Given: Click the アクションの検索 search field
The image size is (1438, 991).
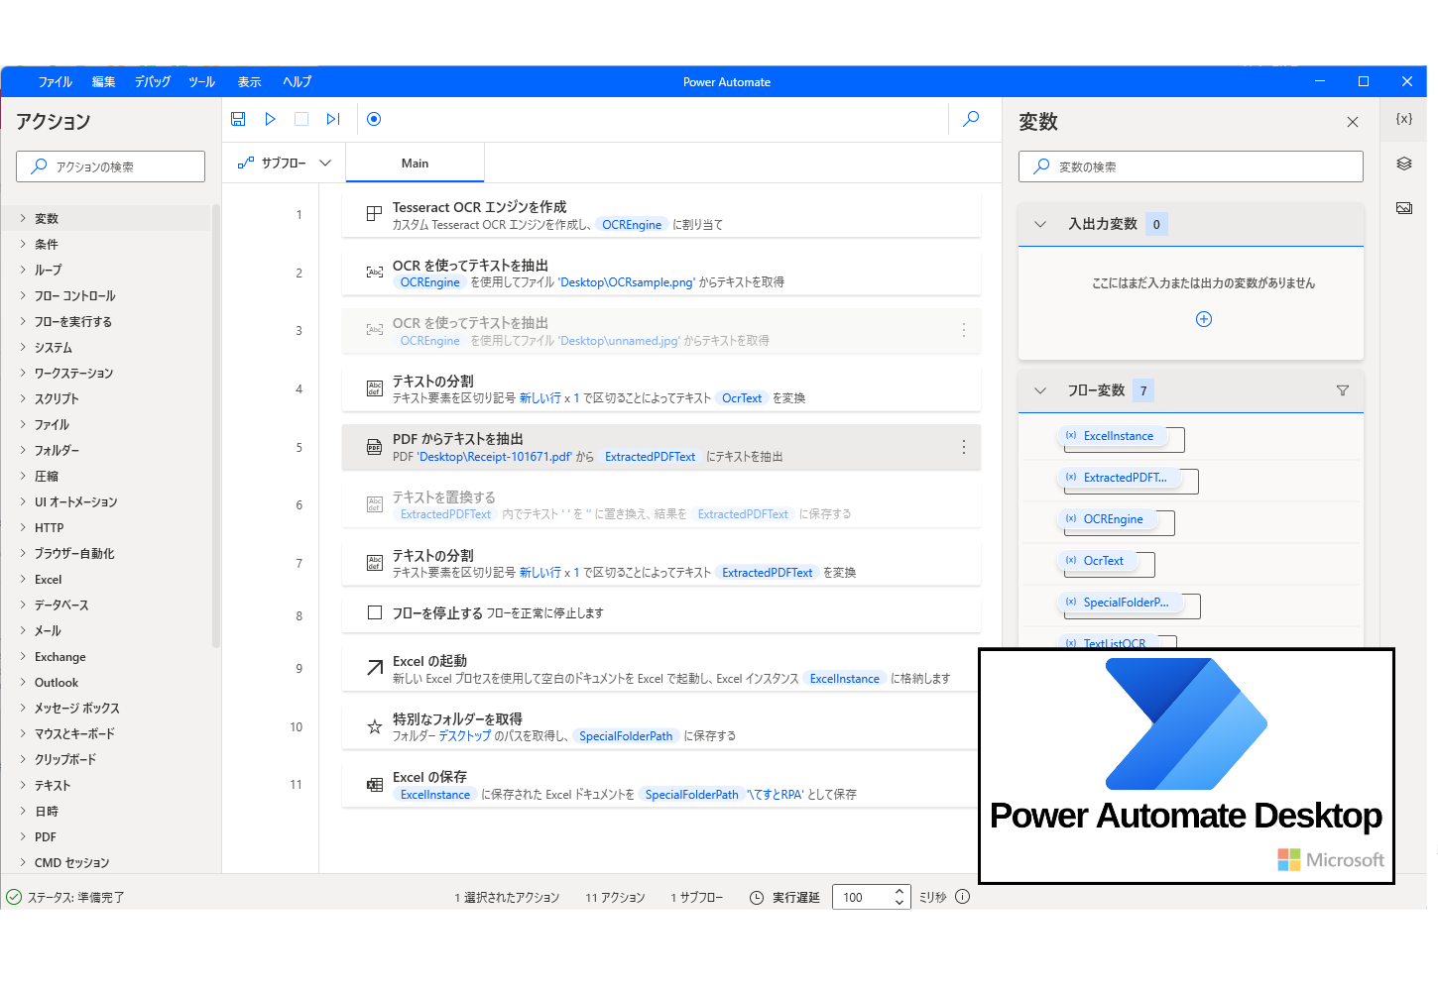Looking at the screenshot, I should tap(110, 166).
